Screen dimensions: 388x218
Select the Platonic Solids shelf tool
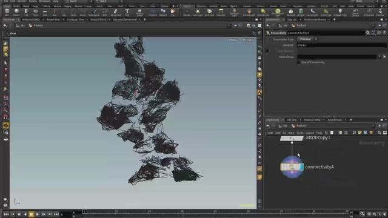[x=139, y=12]
